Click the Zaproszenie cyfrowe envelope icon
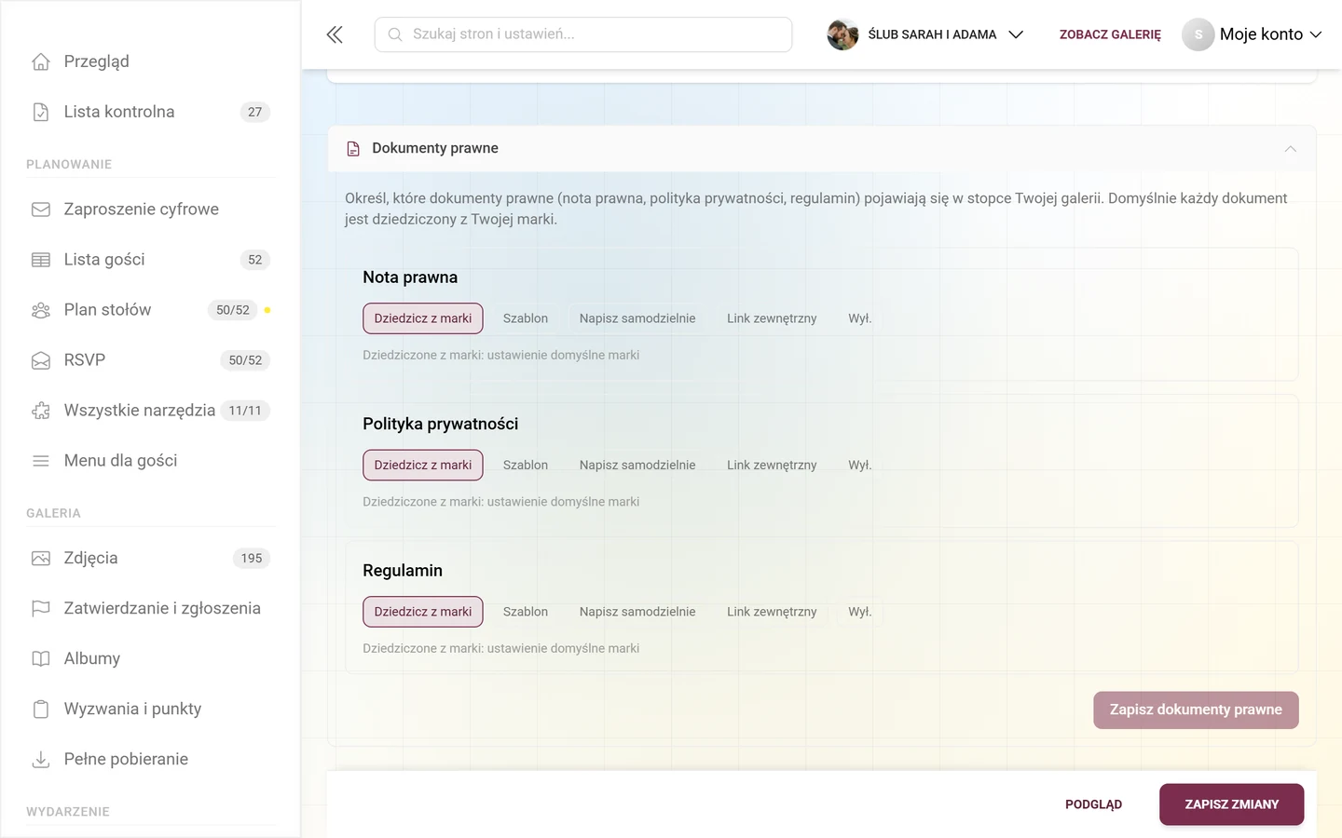The image size is (1342, 838). [41, 209]
